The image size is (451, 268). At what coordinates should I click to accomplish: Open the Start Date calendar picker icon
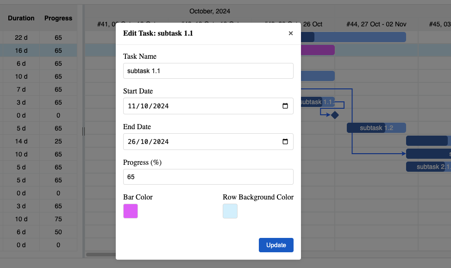[285, 106]
